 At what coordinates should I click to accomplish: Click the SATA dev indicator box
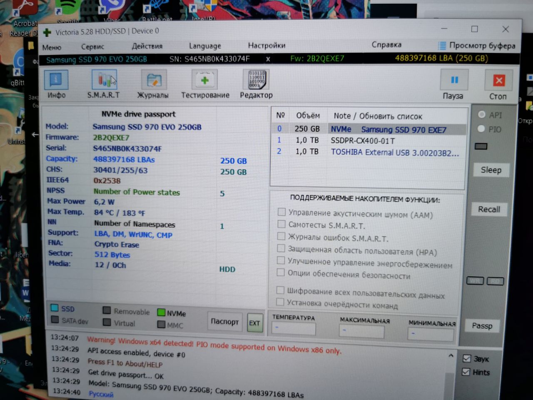(x=55, y=320)
